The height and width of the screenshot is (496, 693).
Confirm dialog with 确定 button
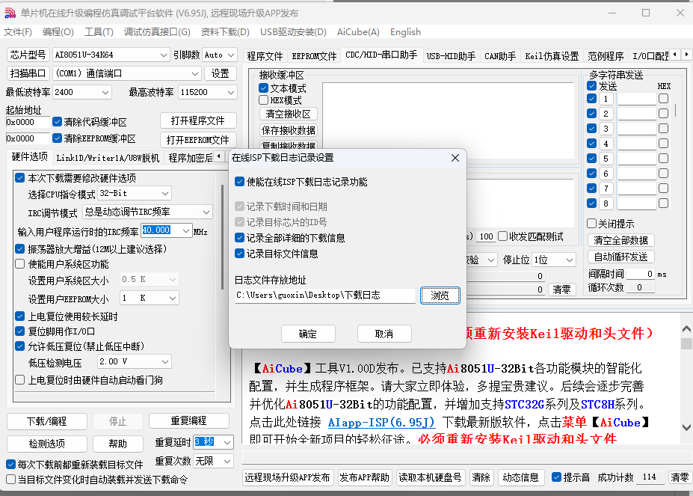[x=308, y=334]
